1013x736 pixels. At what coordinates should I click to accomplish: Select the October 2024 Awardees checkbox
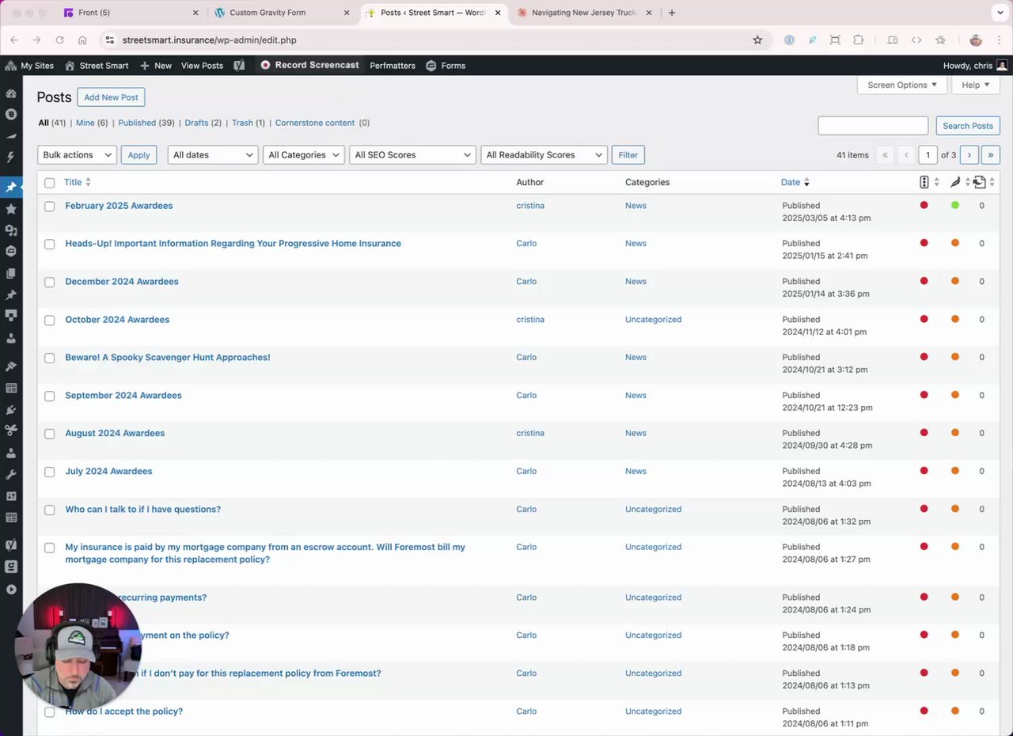coord(50,320)
